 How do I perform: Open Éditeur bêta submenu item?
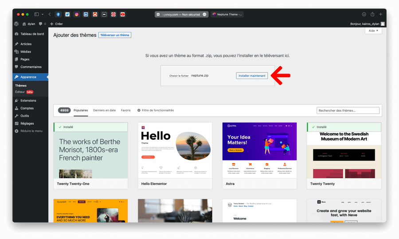click(x=24, y=92)
